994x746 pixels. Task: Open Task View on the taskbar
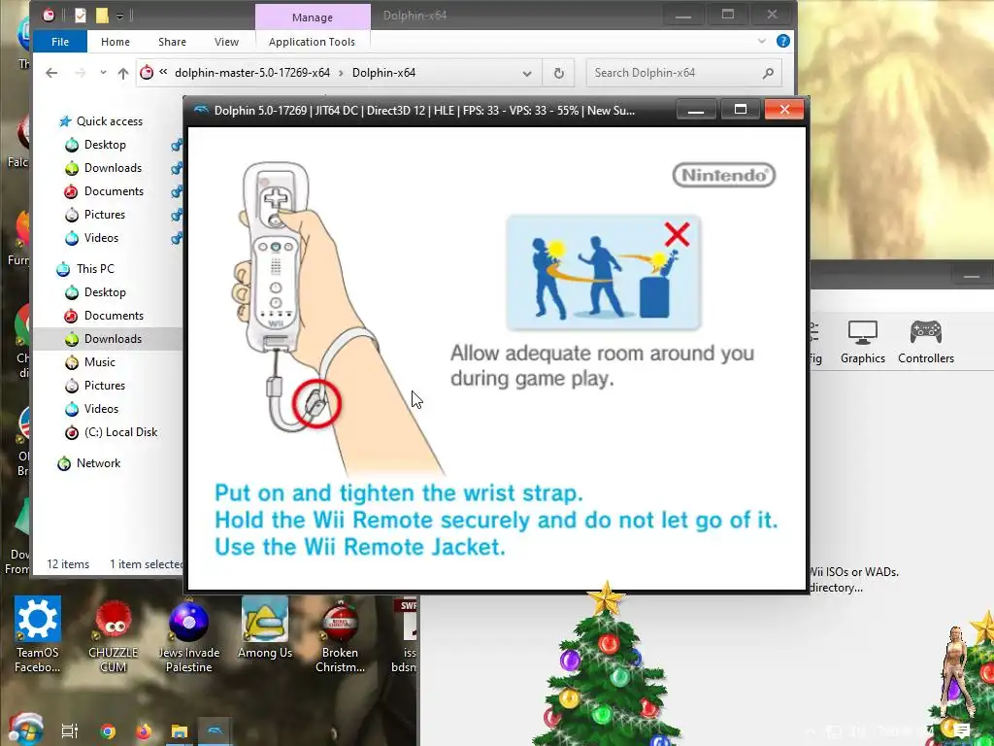[x=70, y=731]
